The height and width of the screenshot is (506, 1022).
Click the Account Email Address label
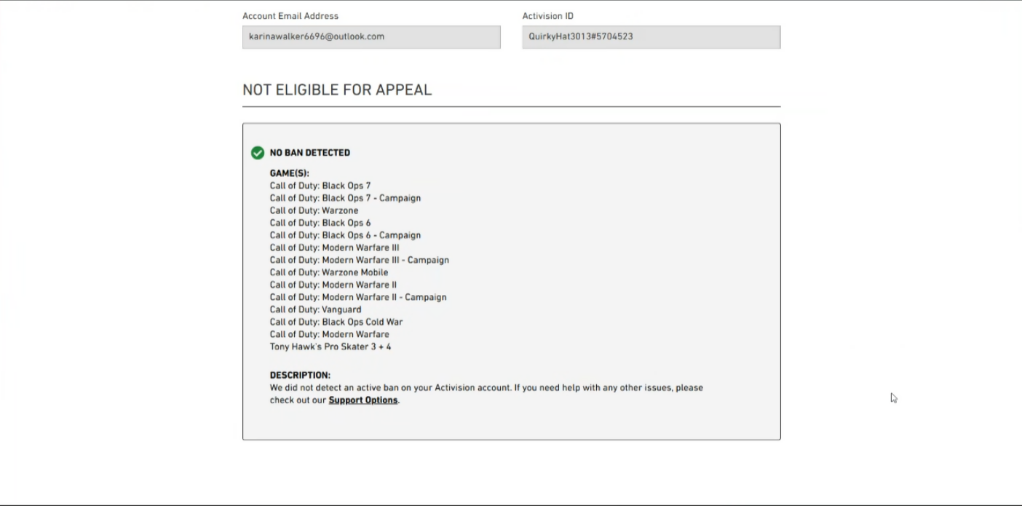(290, 16)
